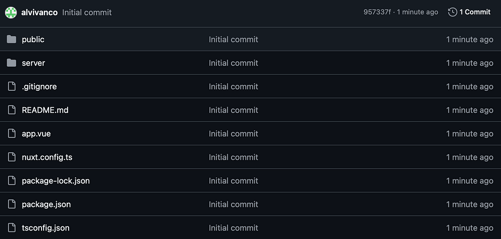This screenshot has width=501, height=239.
Task: Click Initial commit message in header row
Action: click(87, 12)
